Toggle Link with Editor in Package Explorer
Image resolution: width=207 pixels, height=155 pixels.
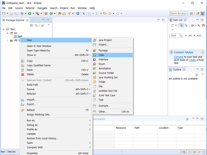(36, 25)
